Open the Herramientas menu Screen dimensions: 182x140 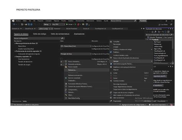point(80,21)
